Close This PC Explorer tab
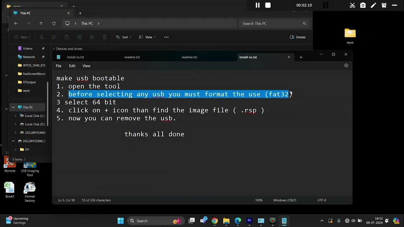Screen dimensions: 404x227 click(x=68, y=13)
